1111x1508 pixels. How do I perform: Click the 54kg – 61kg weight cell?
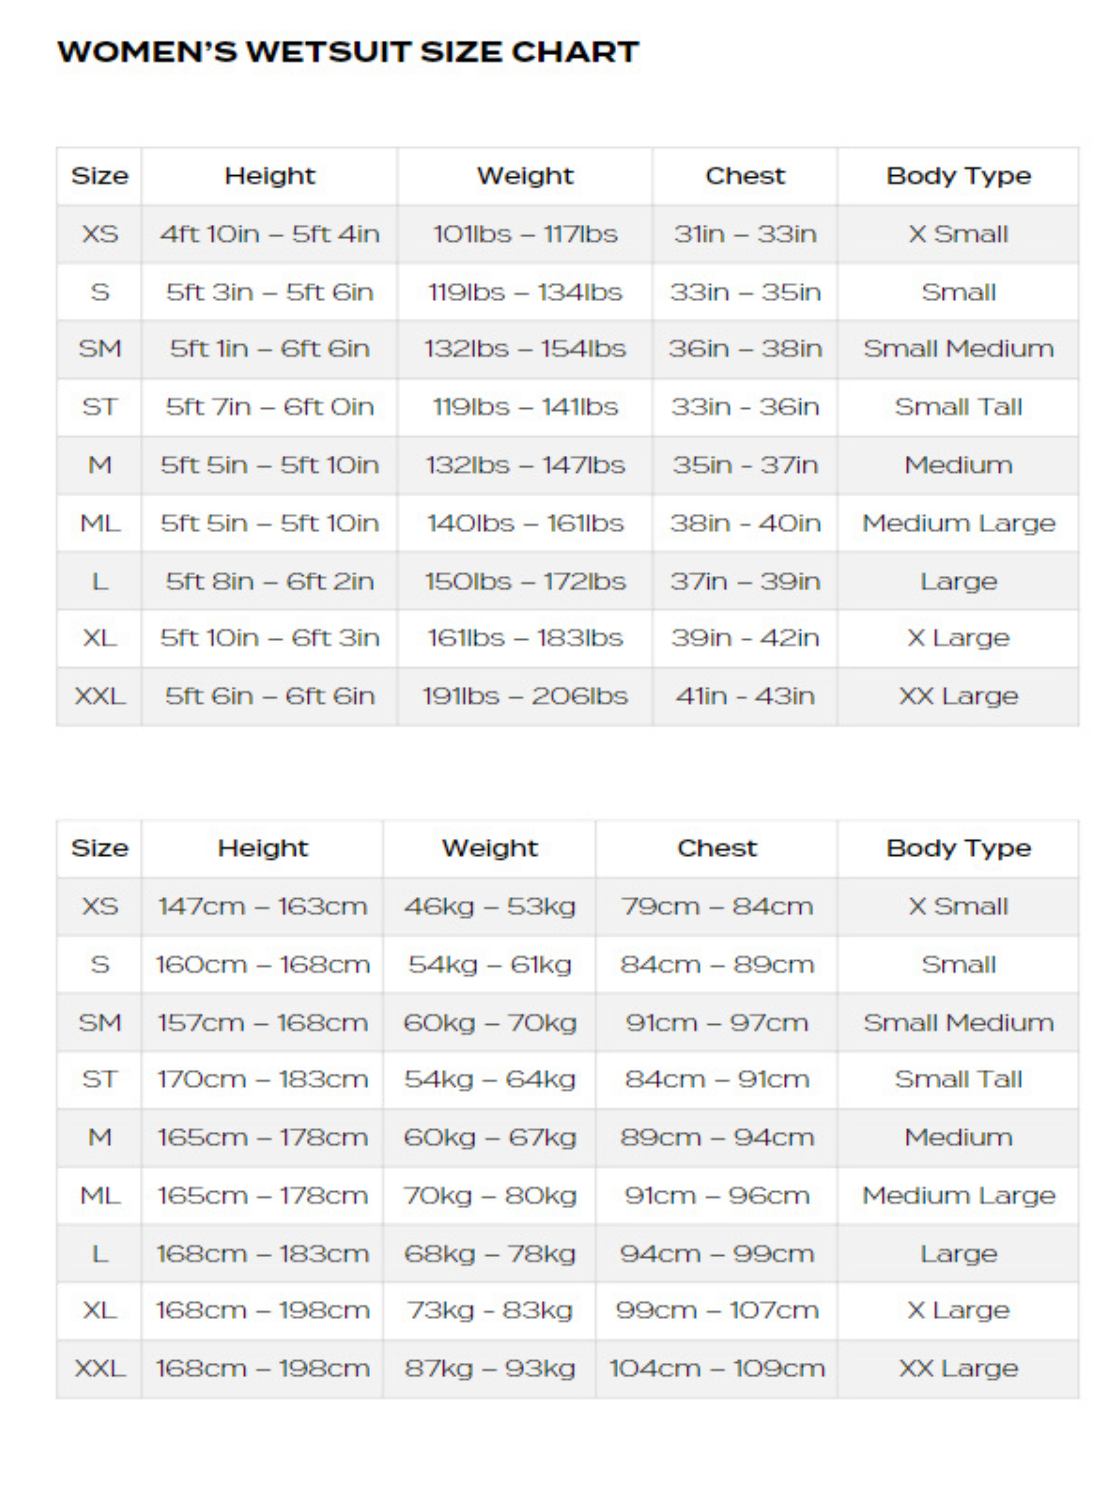(x=490, y=965)
